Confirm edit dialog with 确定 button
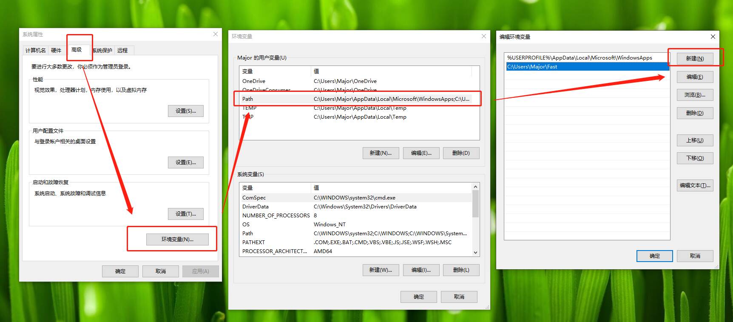The height and width of the screenshot is (322, 733). [x=654, y=256]
